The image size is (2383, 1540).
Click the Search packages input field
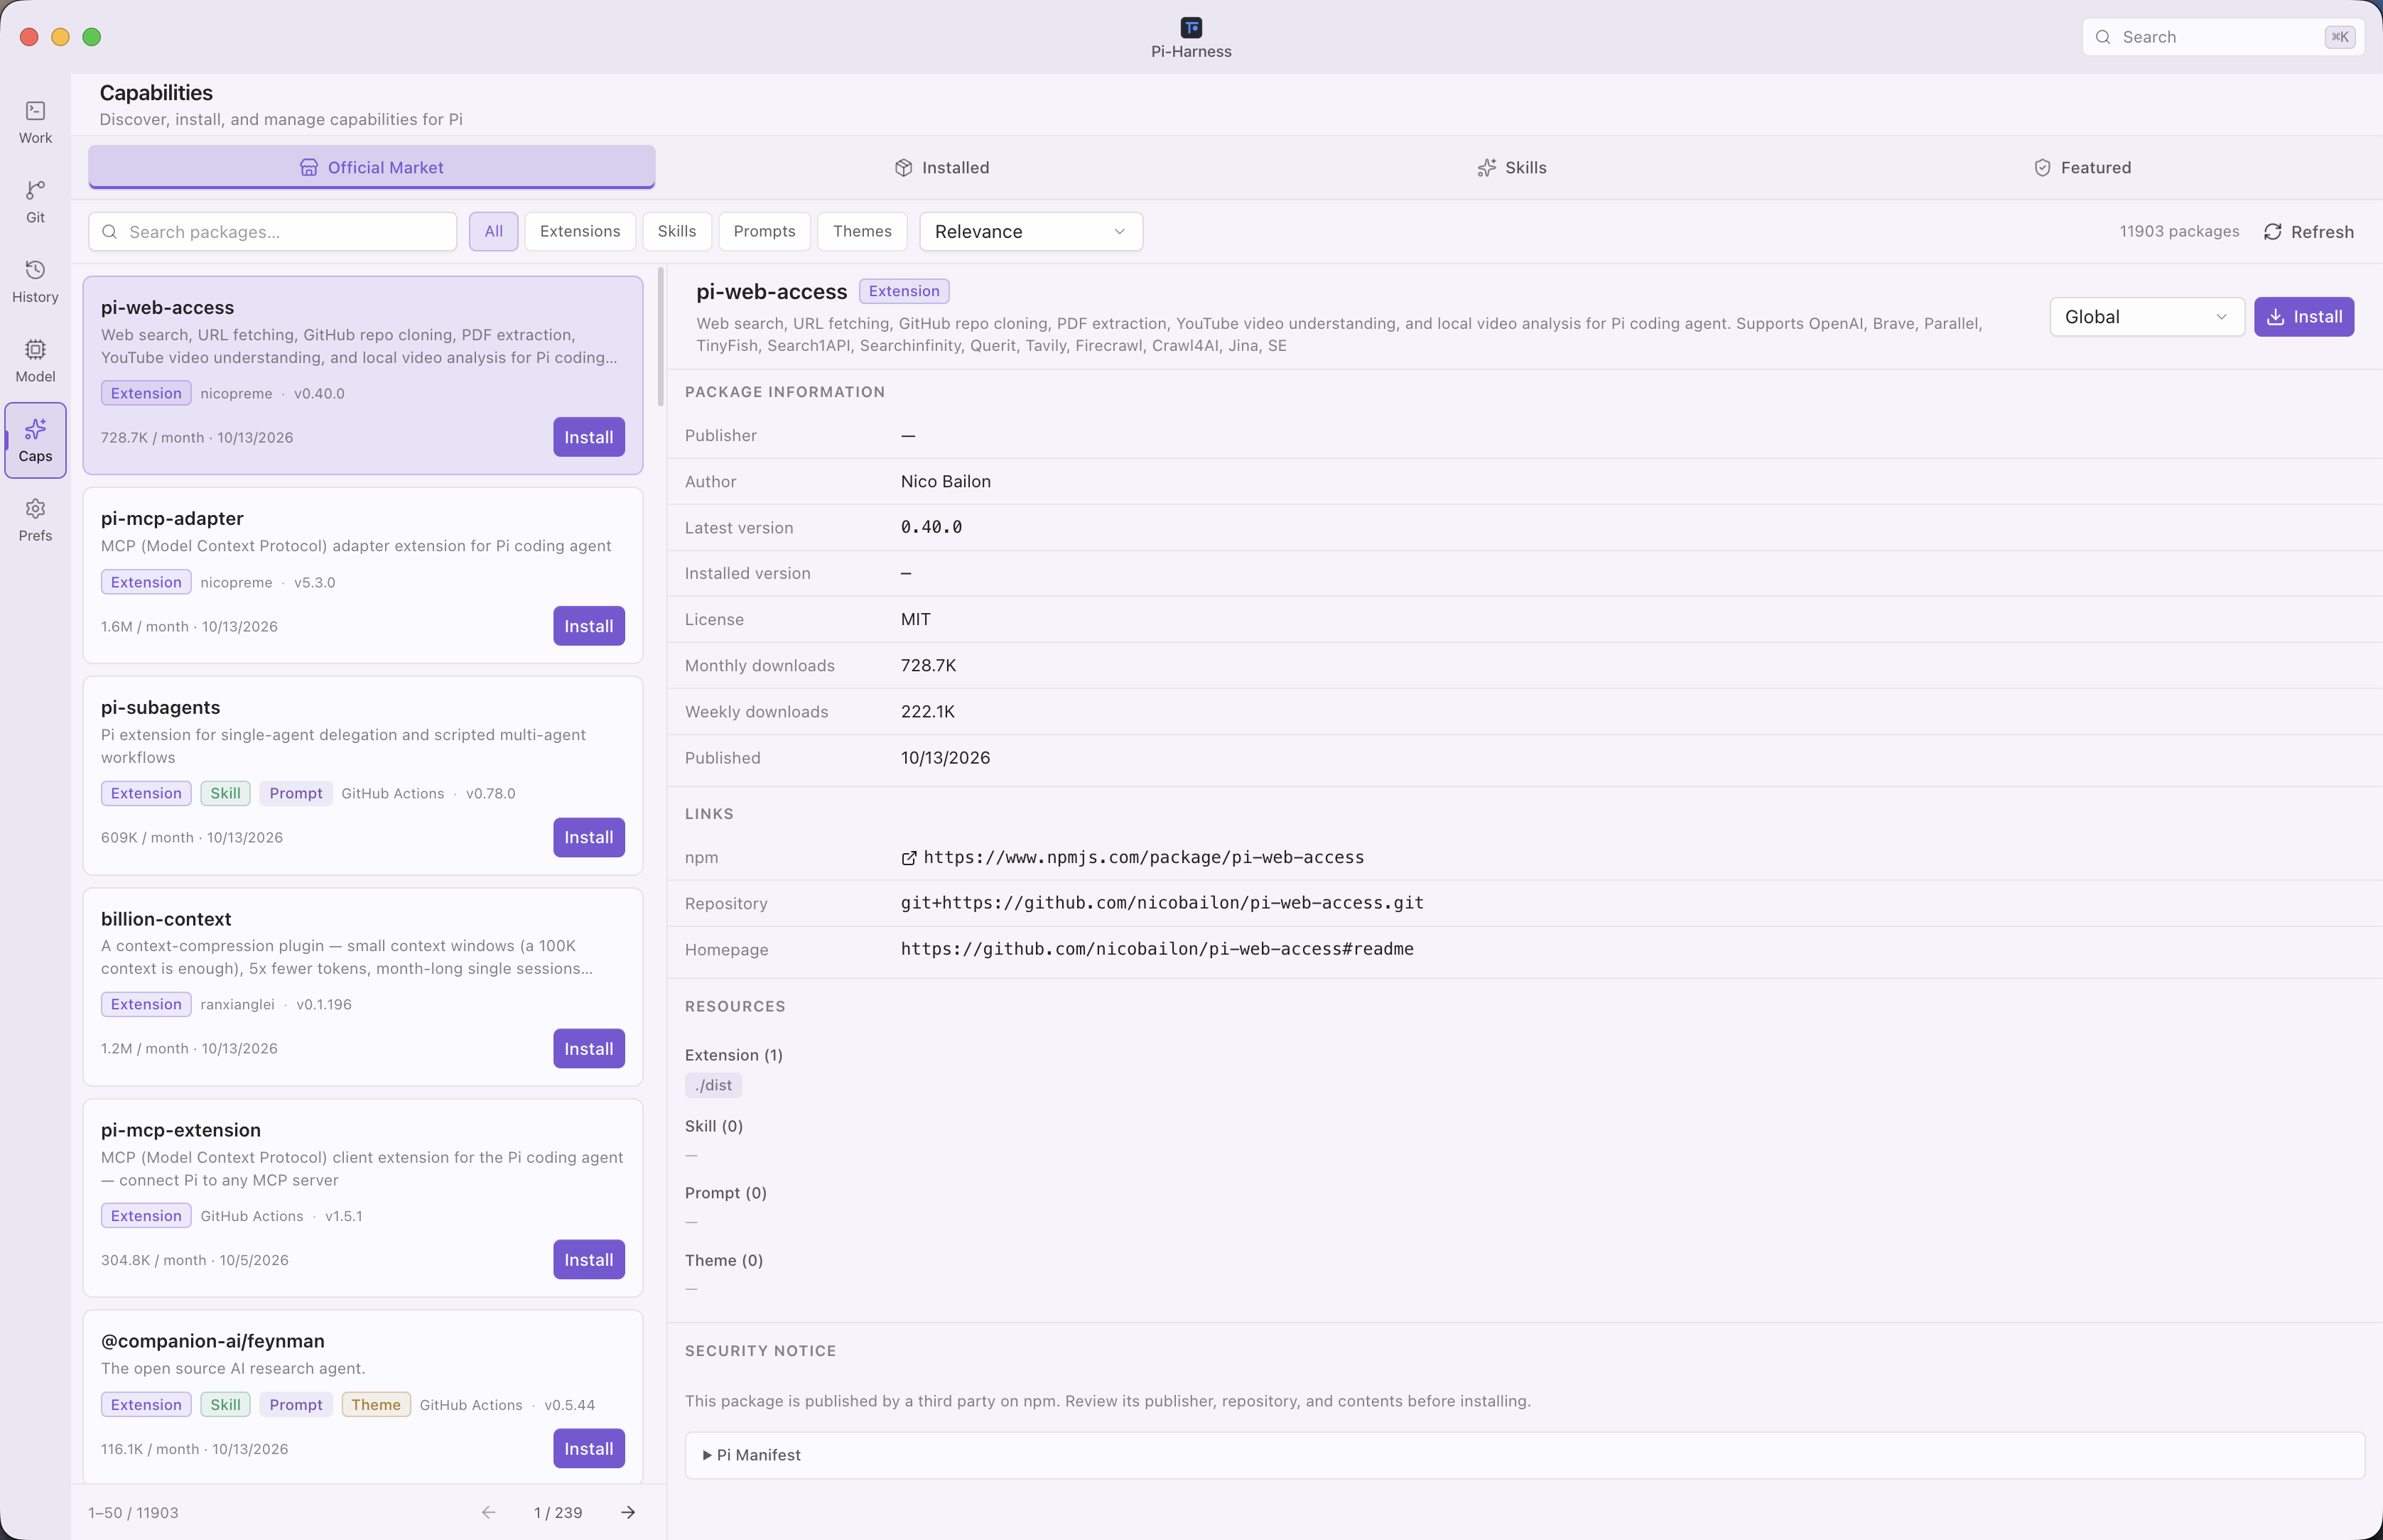pyautogui.click(x=273, y=231)
